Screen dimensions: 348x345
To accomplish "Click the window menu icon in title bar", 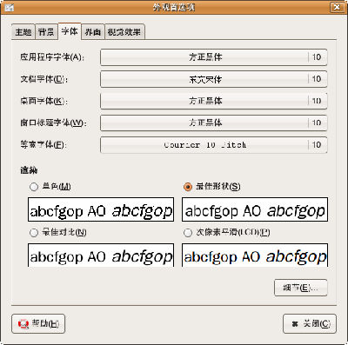I will click(9, 7).
